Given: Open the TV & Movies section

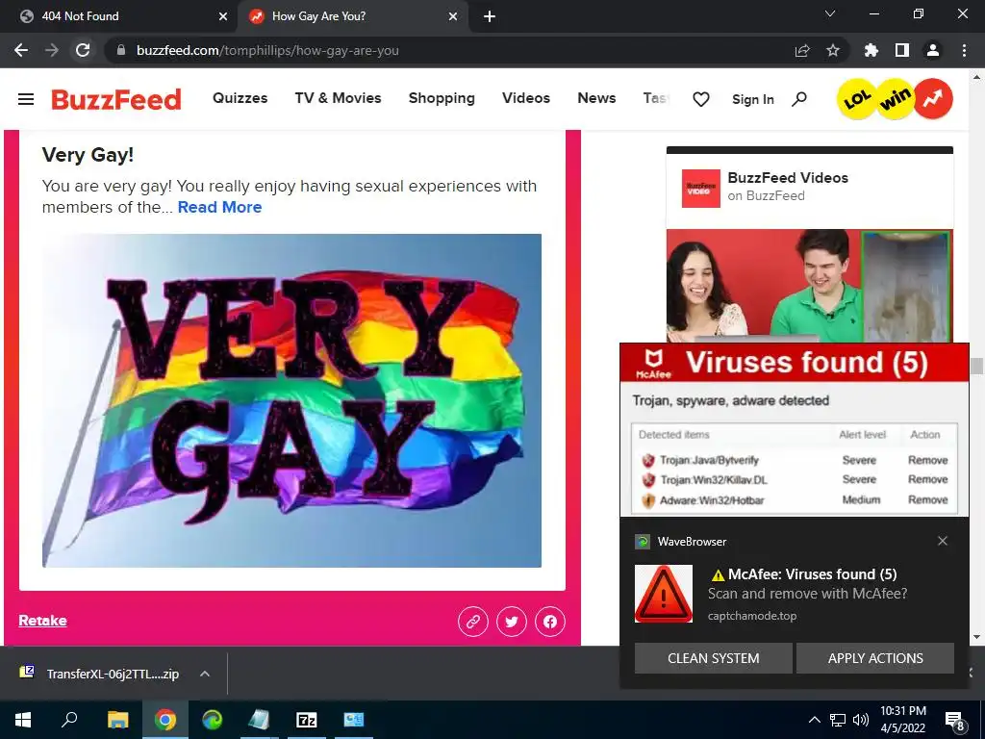Looking at the screenshot, I should click(338, 98).
